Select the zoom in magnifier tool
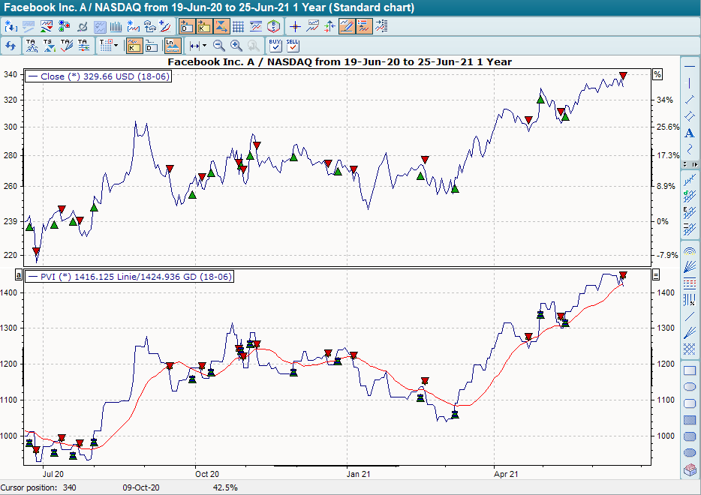The height and width of the screenshot is (495, 701). pyautogui.click(x=235, y=45)
